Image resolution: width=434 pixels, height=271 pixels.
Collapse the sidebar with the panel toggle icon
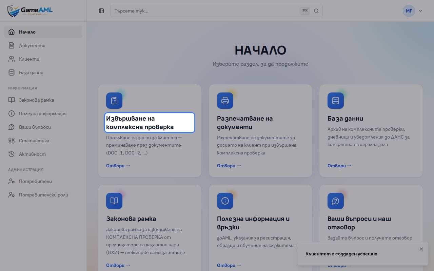coord(101,11)
